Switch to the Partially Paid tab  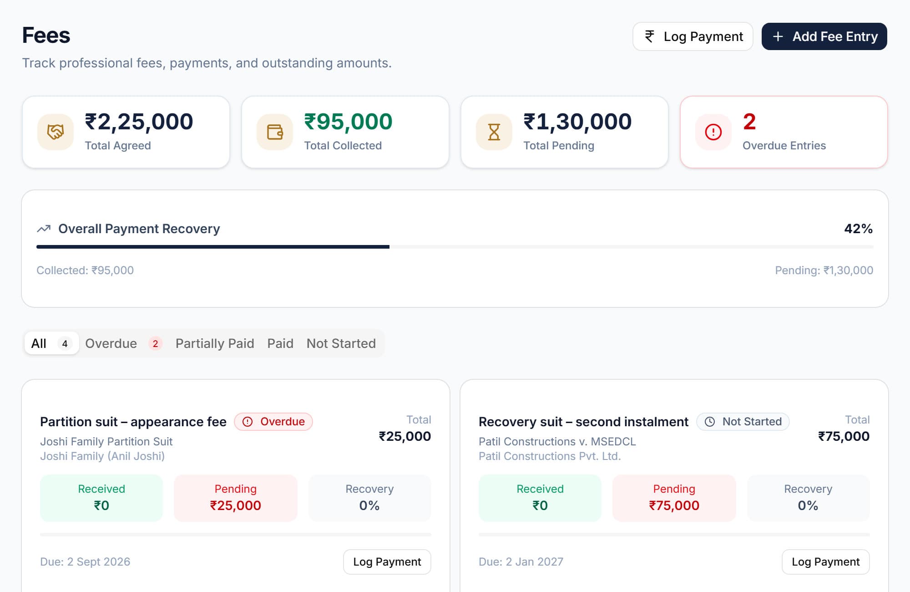click(x=215, y=343)
